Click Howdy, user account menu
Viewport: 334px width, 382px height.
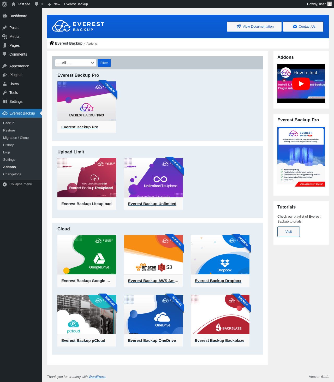(319, 4)
